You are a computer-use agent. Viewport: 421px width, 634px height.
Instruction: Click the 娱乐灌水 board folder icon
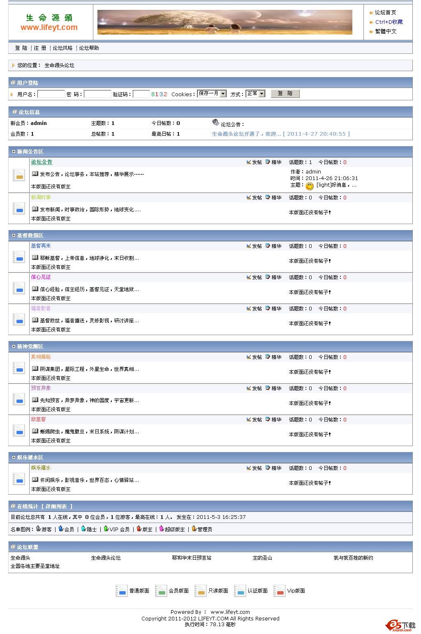click(19, 479)
